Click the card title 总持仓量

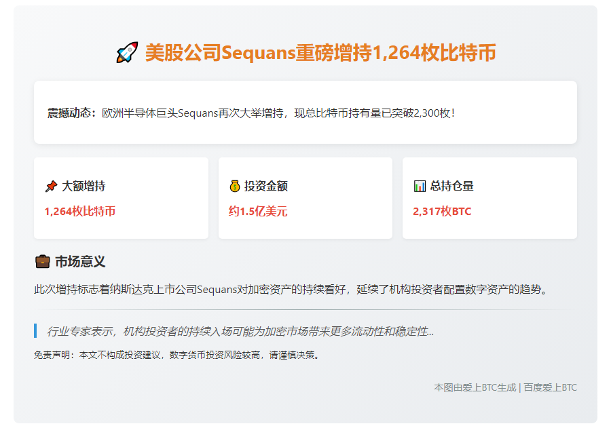pos(451,186)
